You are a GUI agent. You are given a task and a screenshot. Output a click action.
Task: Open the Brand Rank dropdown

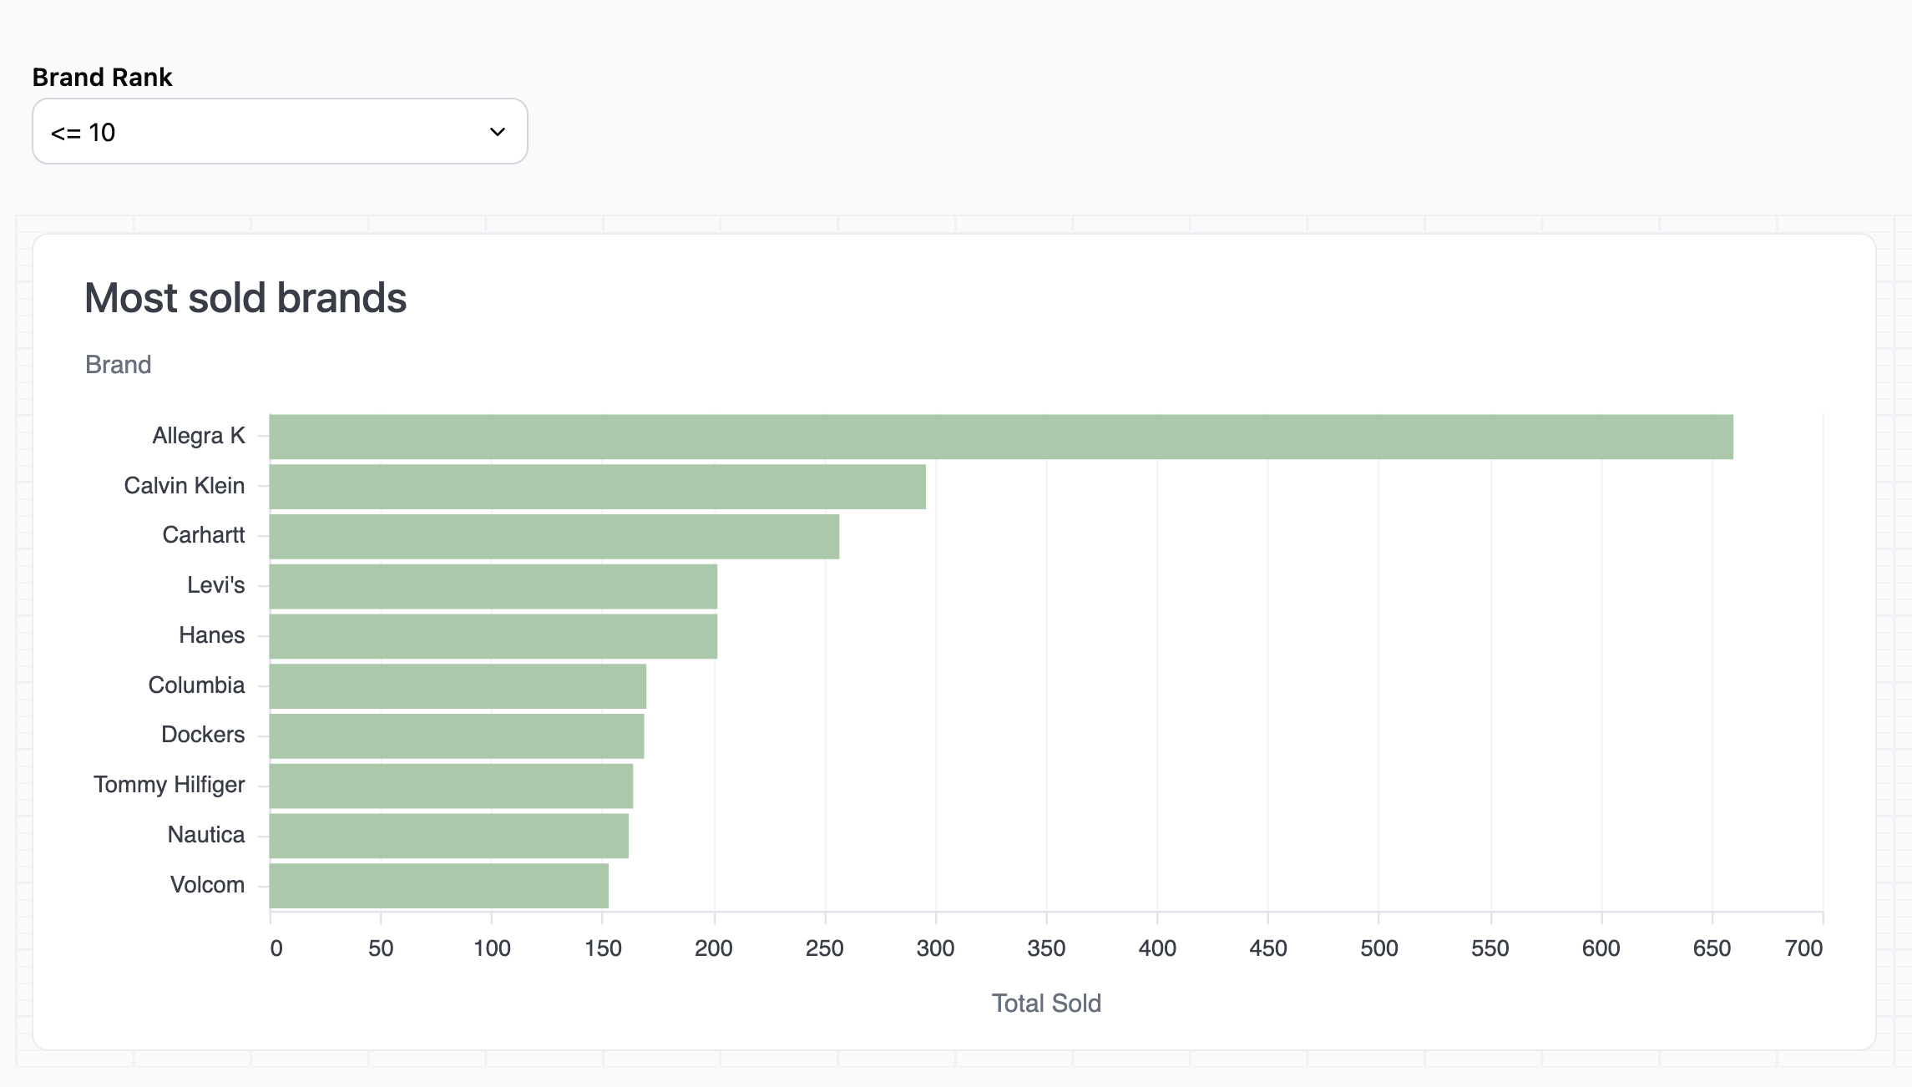pos(279,132)
